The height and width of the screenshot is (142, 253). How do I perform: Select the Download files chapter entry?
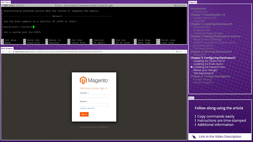coord(202,27)
